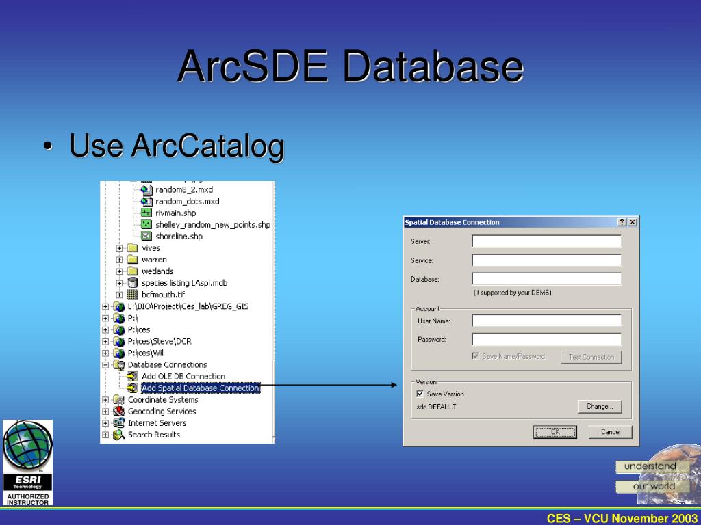This screenshot has height=525, width=701.
Task: Click the Search Results icon
Action: [118, 434]
